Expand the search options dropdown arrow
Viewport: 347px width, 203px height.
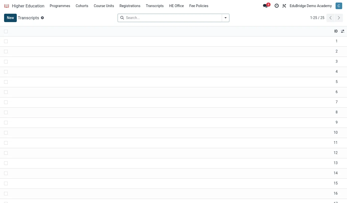(x=226, y=18)
